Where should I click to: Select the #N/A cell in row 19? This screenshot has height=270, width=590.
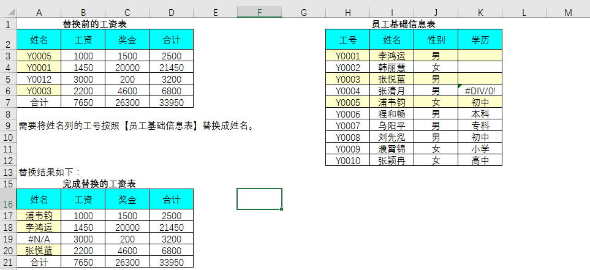coord(39,239)
